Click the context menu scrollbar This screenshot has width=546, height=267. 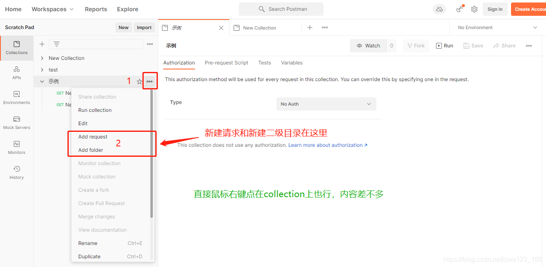(152, 154)
